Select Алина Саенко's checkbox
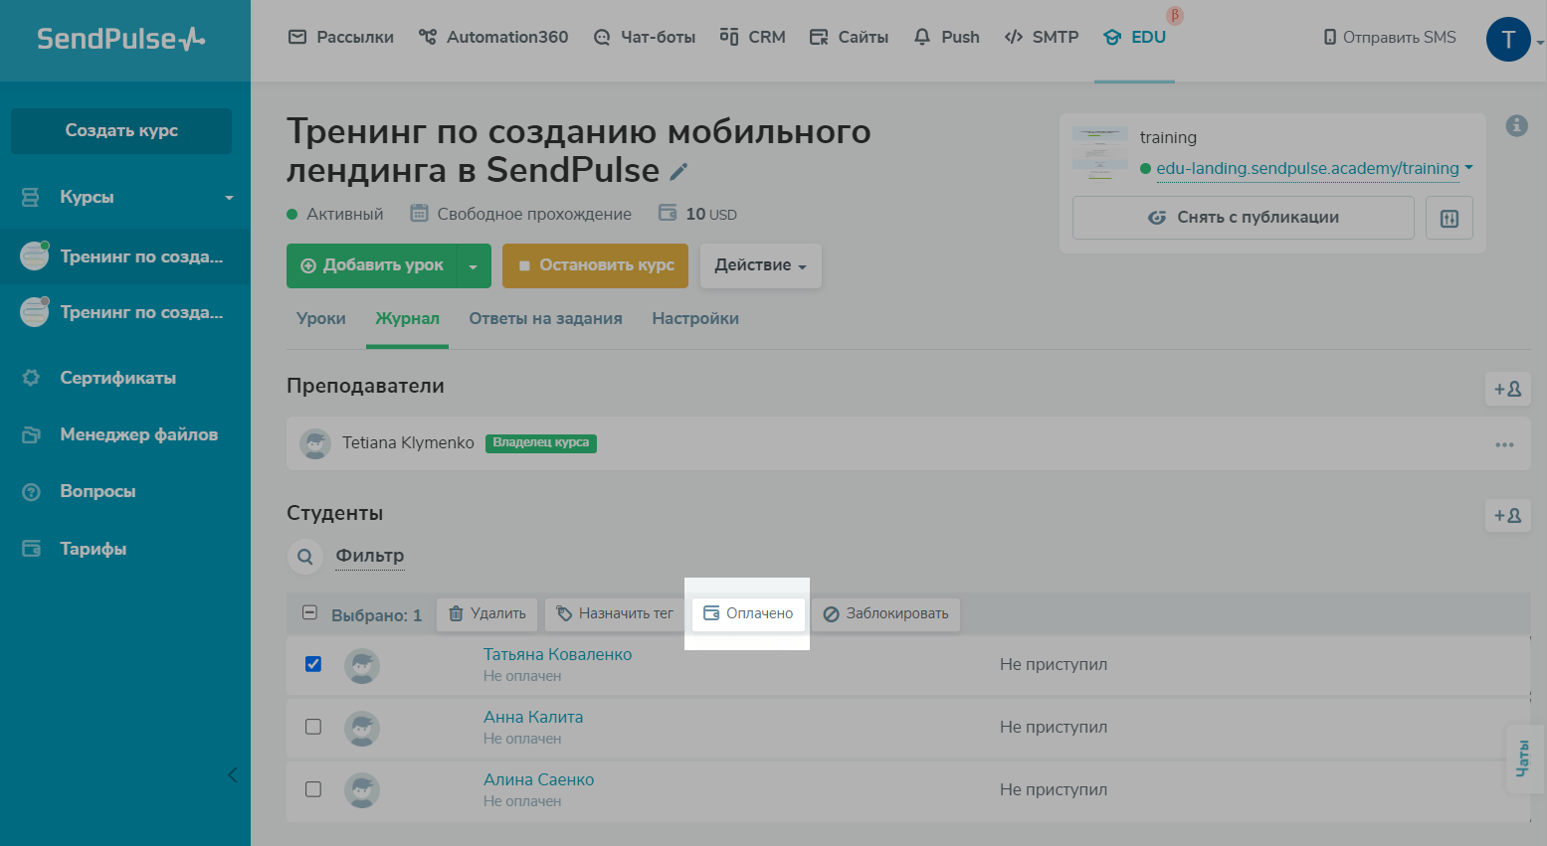The height and width of the screenshot is (846, 1547). click(313, 789)
